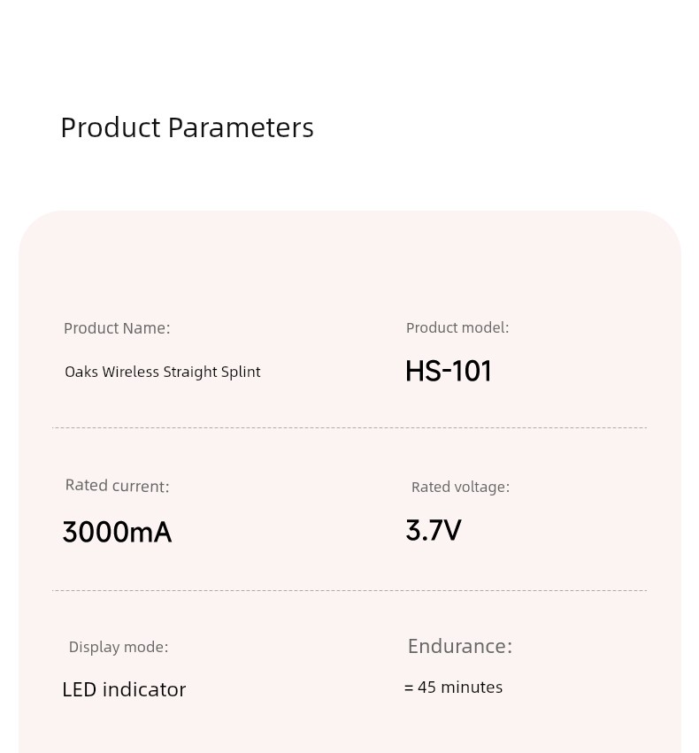Image resolution: width=699 pixels, height=753 pixels.
Task: Click the LED indicator text
Action: coord(124,689)
